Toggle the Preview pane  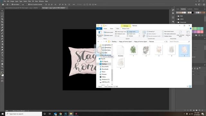tap(108, 32)
